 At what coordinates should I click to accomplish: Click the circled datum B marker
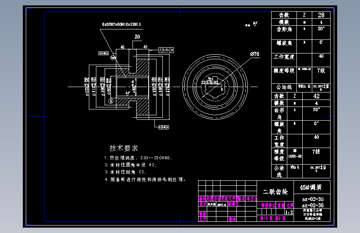tap(113, 58)
